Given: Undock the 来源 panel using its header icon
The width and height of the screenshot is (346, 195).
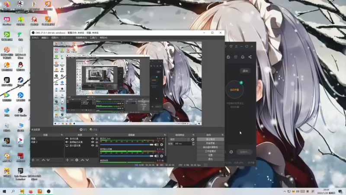Looking at the screenshot, I should pos(96,135).
